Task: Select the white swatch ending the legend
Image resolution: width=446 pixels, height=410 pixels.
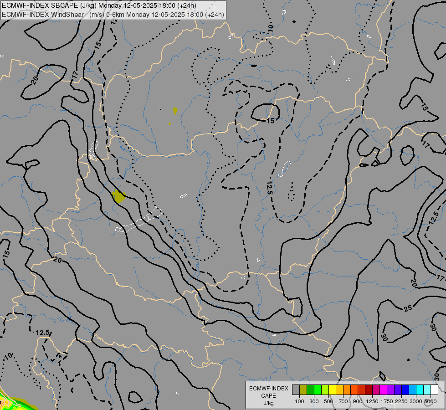Action: coord(434,390)
